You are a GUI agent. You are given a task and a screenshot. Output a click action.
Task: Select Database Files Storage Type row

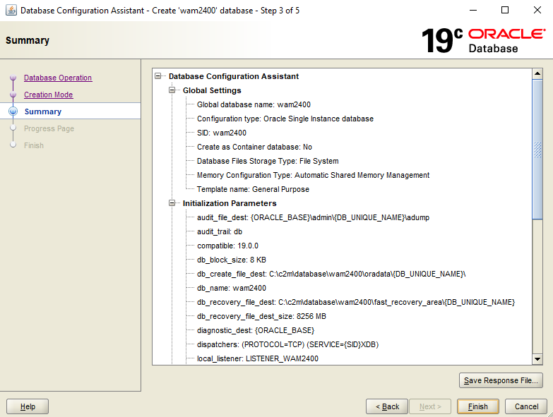point(268,161)
